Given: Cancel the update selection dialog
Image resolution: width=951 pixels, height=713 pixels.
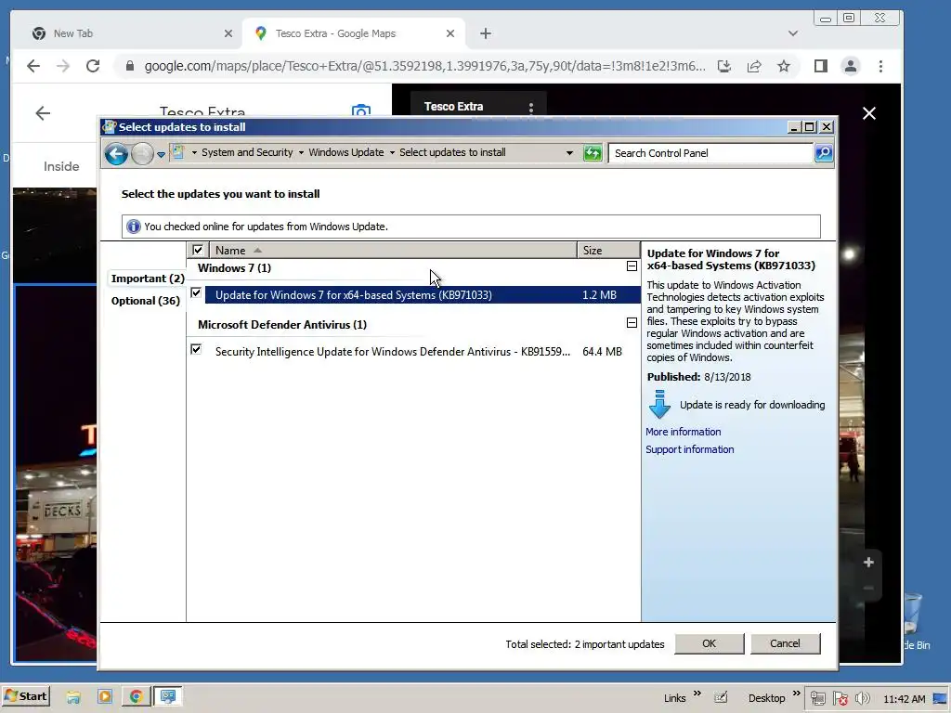Looking at the screenshot, I should [x=785, y=643].
